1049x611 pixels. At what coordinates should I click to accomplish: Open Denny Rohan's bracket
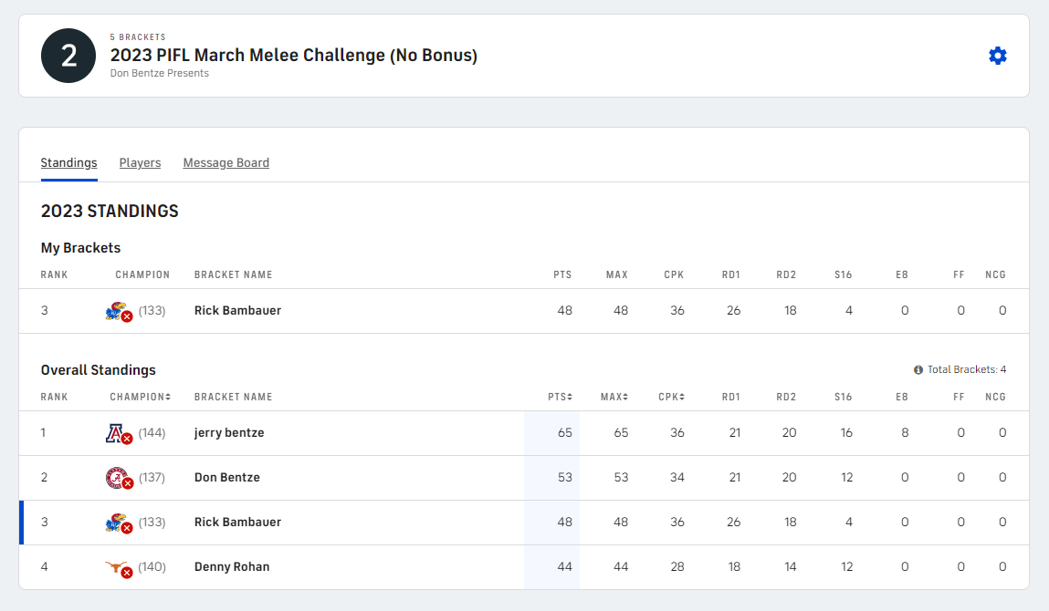pos(232,567)
